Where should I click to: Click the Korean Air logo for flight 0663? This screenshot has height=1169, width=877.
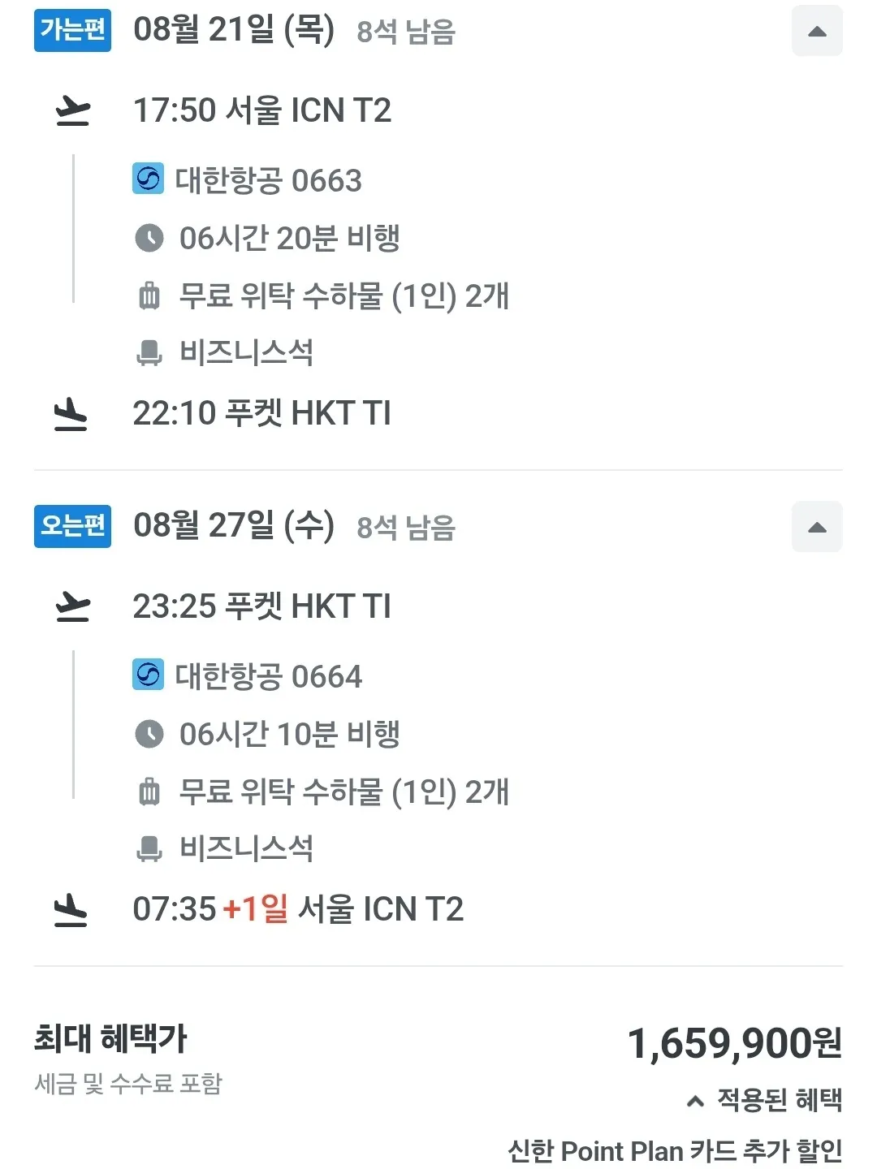(148, 179)
